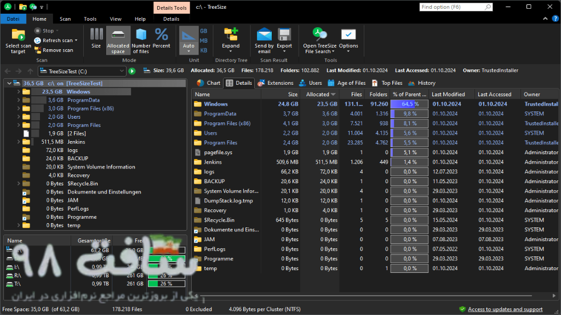
Task: Click Select scan target icon
Action: [x=18, y=34]
